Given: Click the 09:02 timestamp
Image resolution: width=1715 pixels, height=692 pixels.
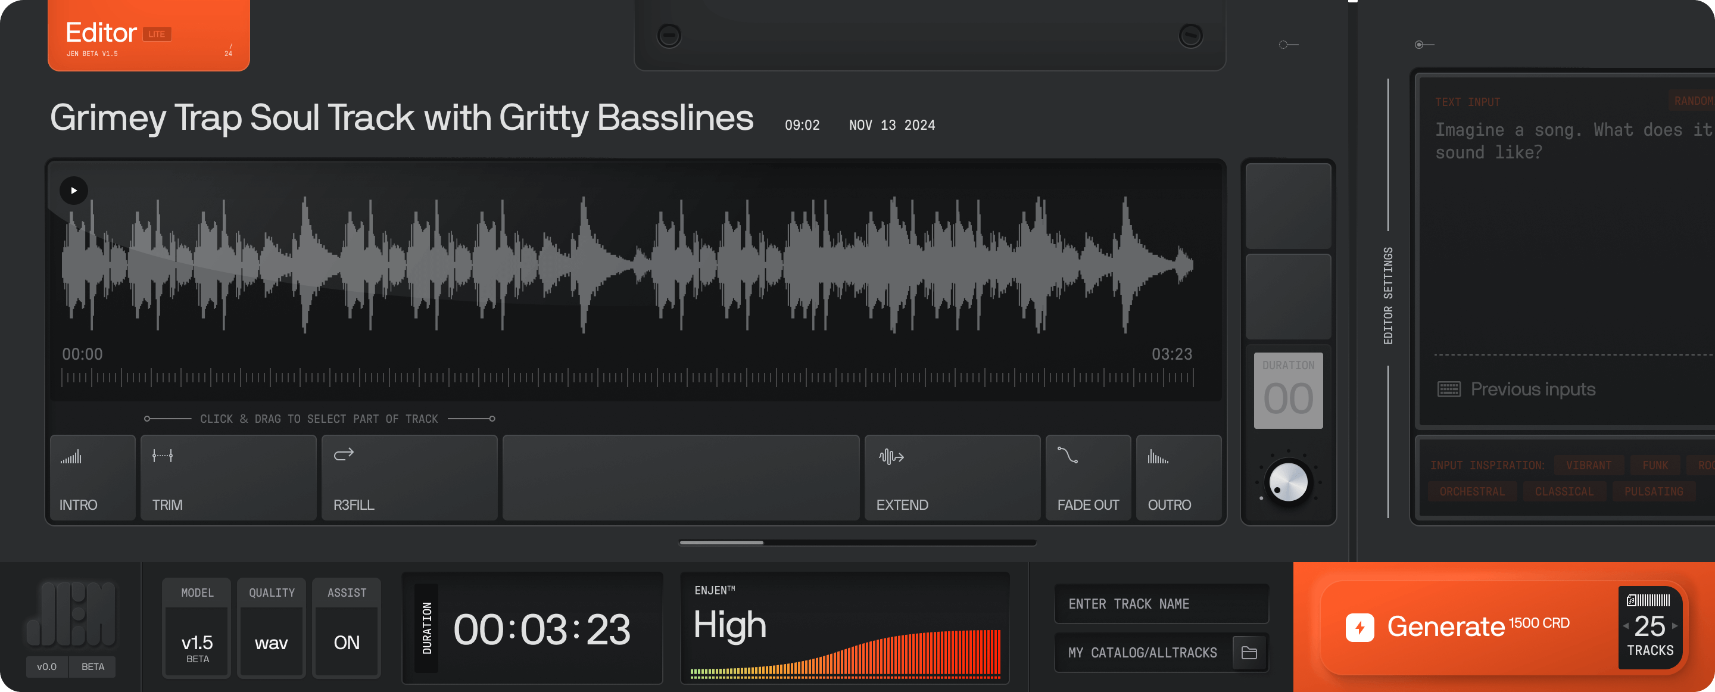Looking at the screenshot, I should [802, 125].
